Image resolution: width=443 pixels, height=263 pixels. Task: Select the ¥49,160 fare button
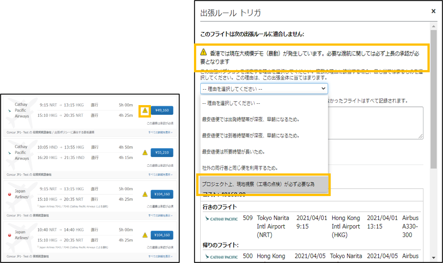coord(162,110)
